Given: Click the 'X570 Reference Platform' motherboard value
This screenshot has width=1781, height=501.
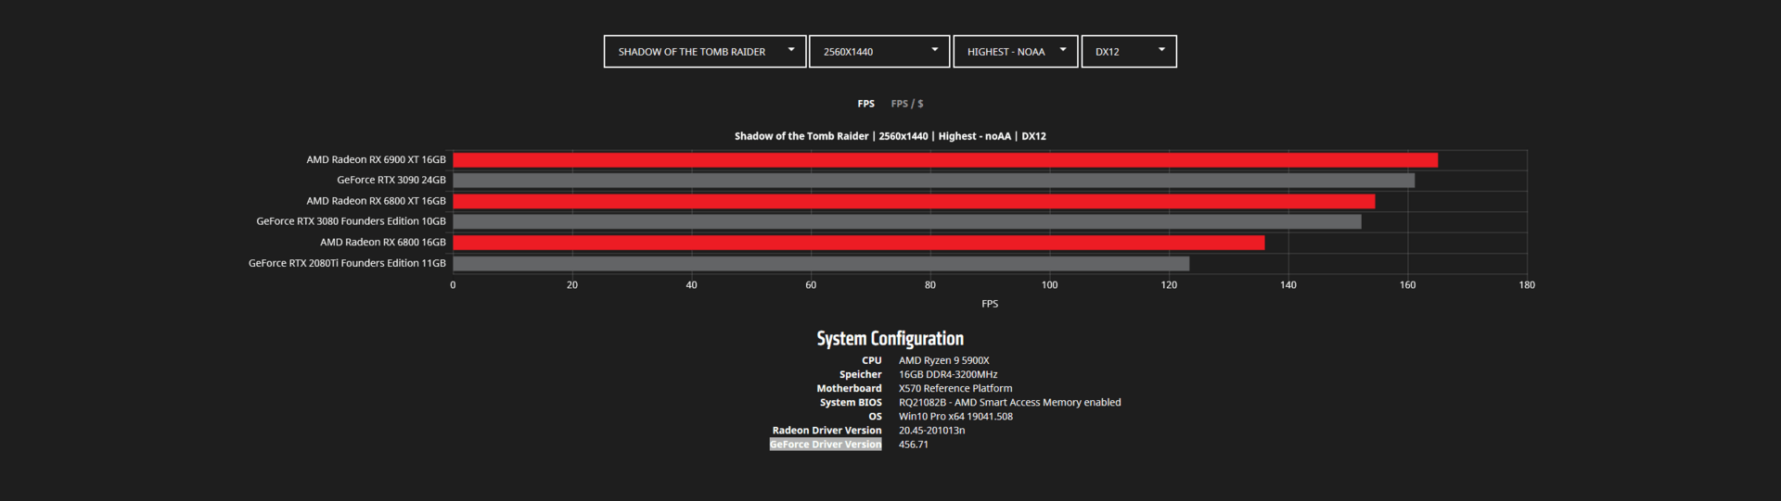Looking at the screenshot, I should (x=955, y=389).
